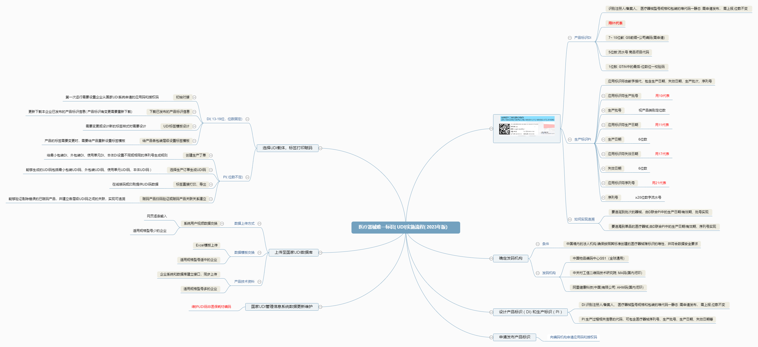Collapse the 选择UDI载体，标签打印赋码 node
Image resolution: width=758 pixels, height=347 pixels.
(320, 148)
